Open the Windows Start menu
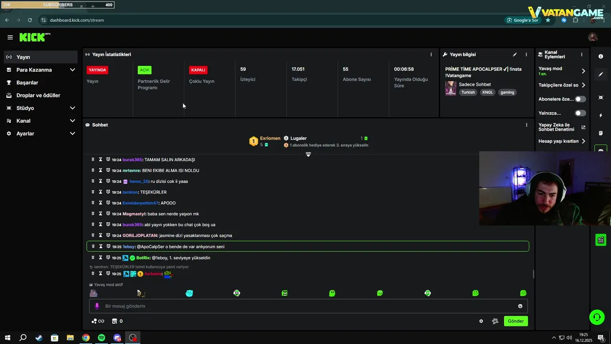Image resolution: width=611 pixels, height=344 pixels. (8, 338)
